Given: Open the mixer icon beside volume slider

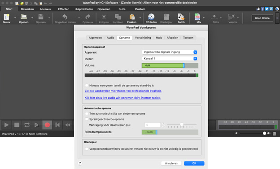Looking at the screenshot, I should (275, 134).
